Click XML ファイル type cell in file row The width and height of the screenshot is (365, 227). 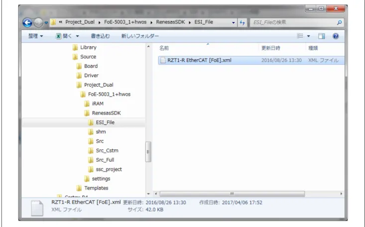coord(323,60)
